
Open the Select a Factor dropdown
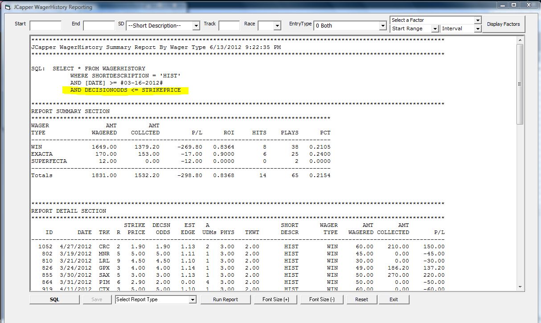coord(478,20)
